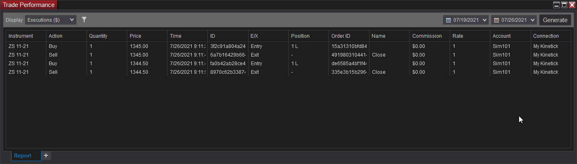The image size is (577, 164).
Task: Switch to the Report tab
Action: click(23, 156)
